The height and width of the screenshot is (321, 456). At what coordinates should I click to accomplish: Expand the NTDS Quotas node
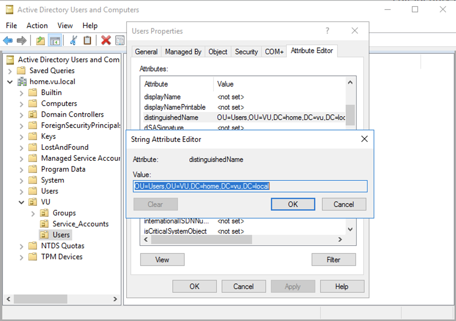(x=21, y=246)
